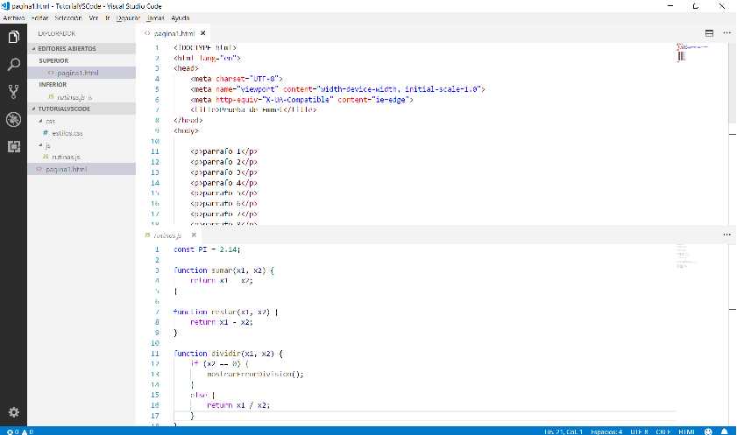Click the errors count icon in status bar
This screenshot has height=435, width=737.
point(12,431)
